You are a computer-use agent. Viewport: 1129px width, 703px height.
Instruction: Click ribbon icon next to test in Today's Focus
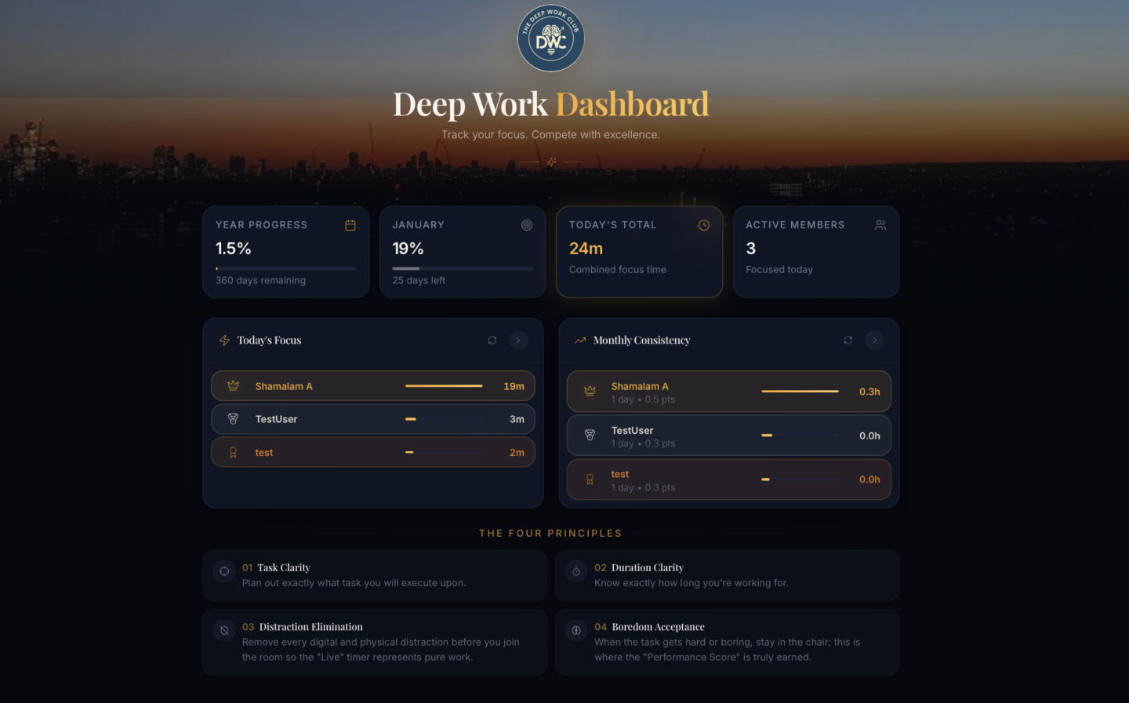coord(233,453)
